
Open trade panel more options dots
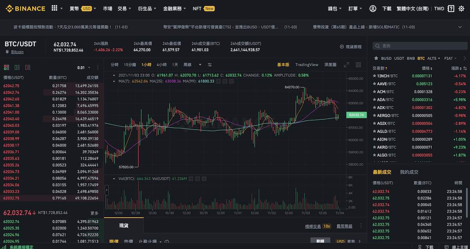(361, 226)
